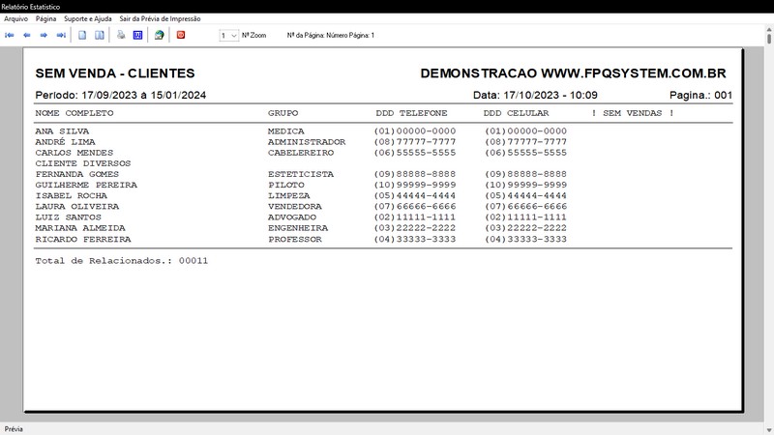This screenshot has height=435, width=774.
Task: Click the CABELEREIRO group cell
Action: point(301,153)
